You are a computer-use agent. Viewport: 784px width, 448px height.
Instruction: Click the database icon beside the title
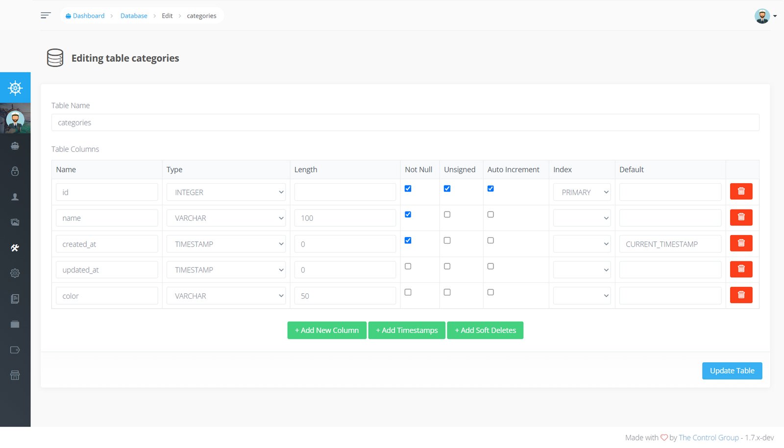tap(55, 58)
